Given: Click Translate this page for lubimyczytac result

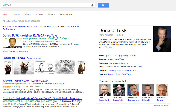Looking at the screenshot, I should [54, 84].
